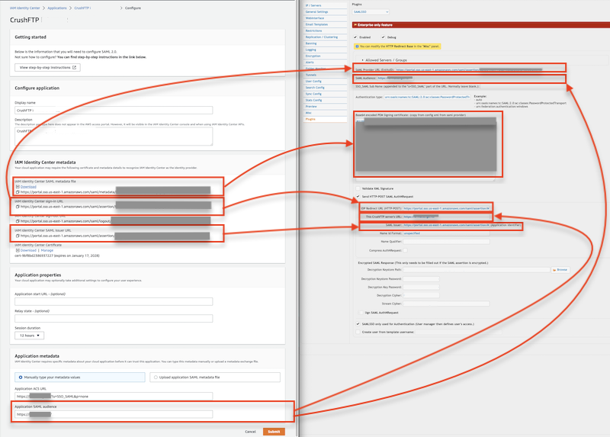Open Logging tab
This screenshot has width=610, height=437.
(326, 50)
